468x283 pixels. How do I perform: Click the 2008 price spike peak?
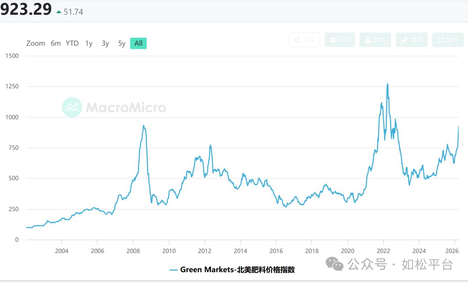[143, 126]
